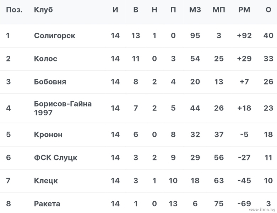The image size is (277, 213).
Task: Click the В wins column header
Action: 136,10
